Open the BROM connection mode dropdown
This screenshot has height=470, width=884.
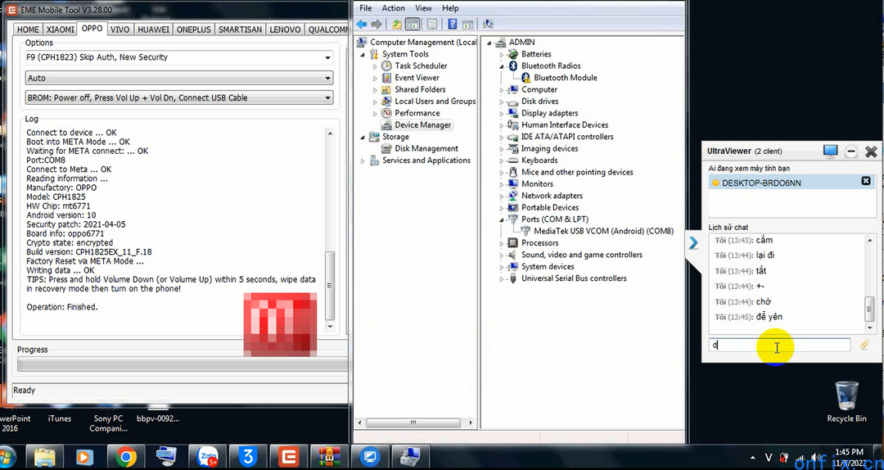coord(179,97)
